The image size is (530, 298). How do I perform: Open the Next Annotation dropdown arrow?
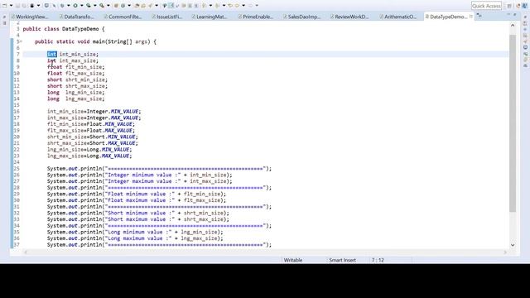point(210,6)
